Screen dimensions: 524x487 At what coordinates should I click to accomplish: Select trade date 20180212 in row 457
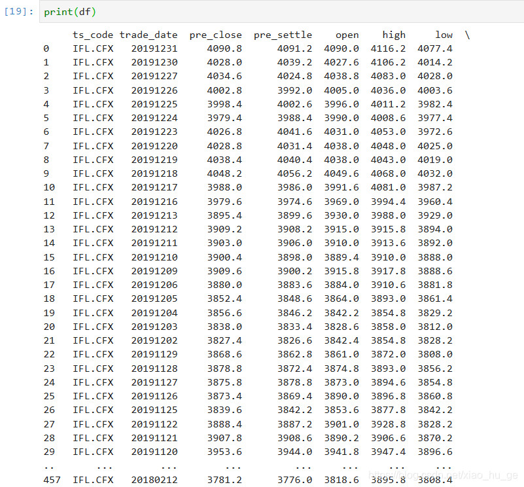click(x=154, y=480)
